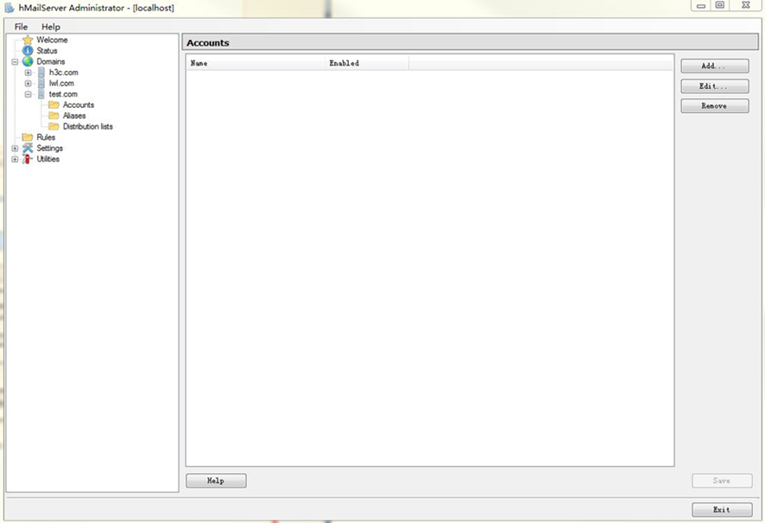Select the h3c.com domain label
This screenshot has width=765, height=523.
pyautogui.click(x=63, y=72)
